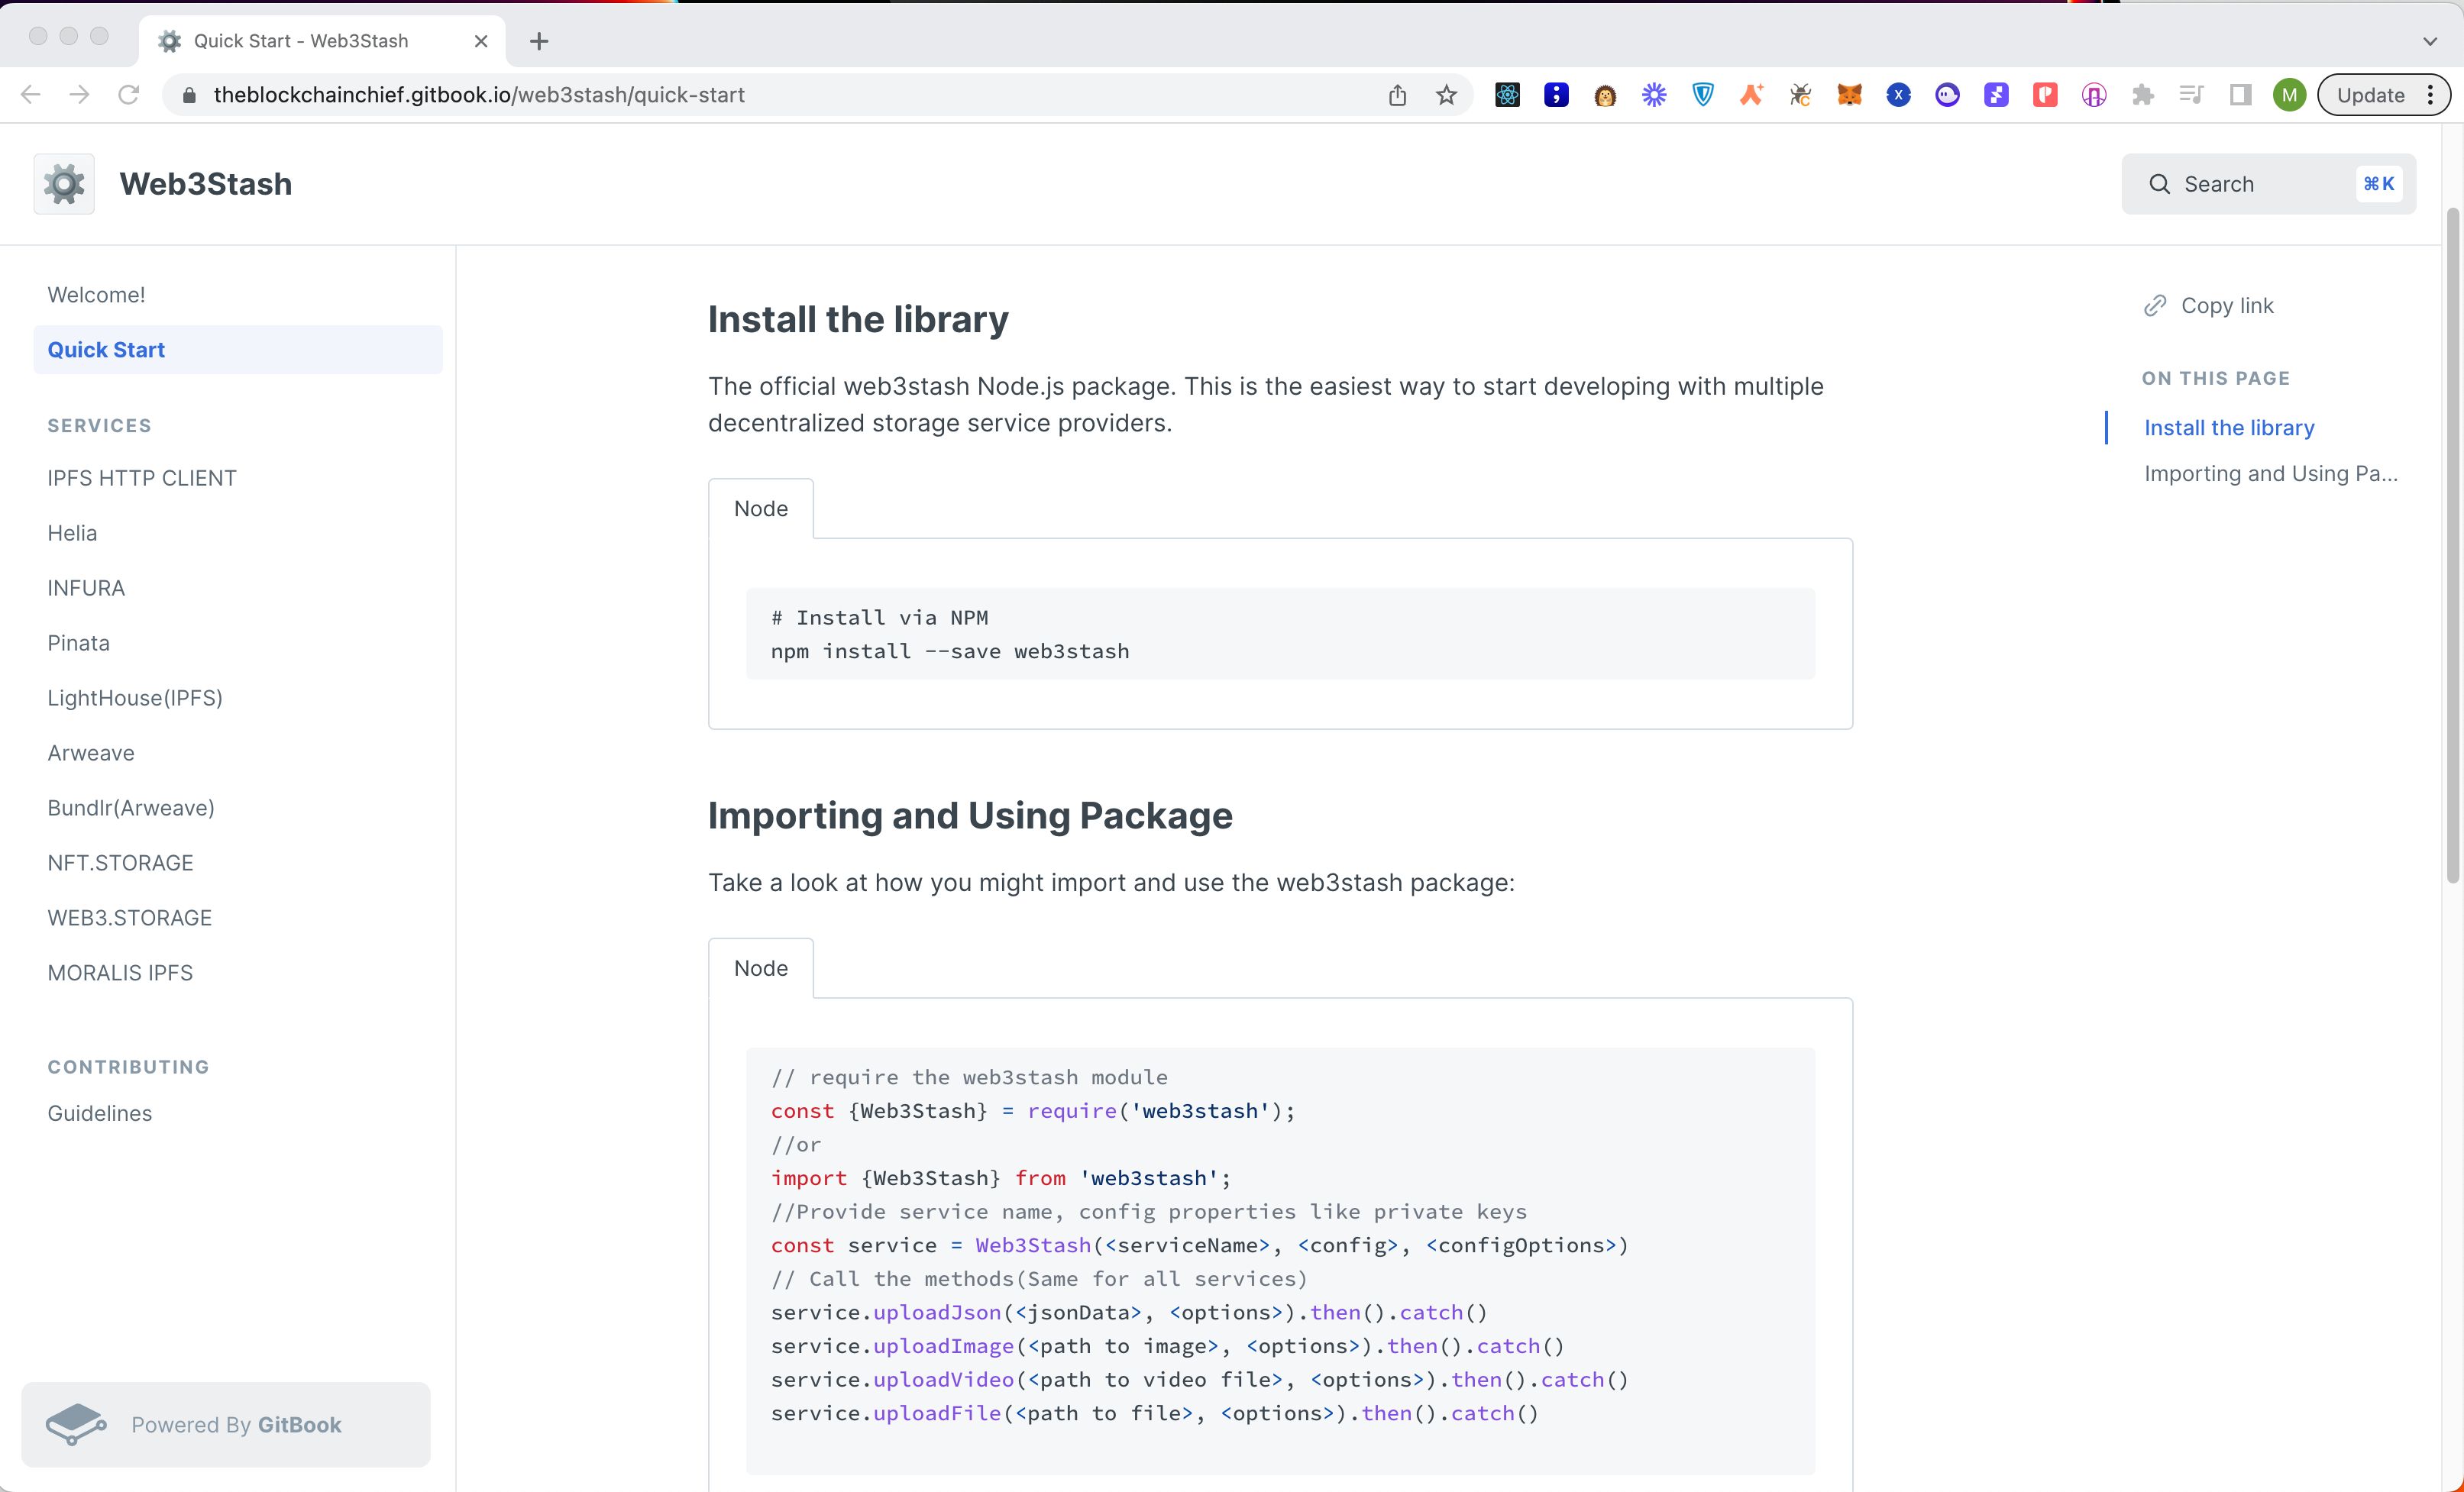The width and height of the screenshot is (2464, 1492).
Task: Click the Update button
Action: pyautogui.click(x=2370, y=95)
